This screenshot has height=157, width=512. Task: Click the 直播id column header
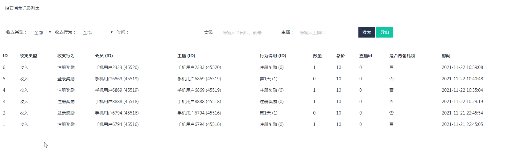[x=366, y=56]
